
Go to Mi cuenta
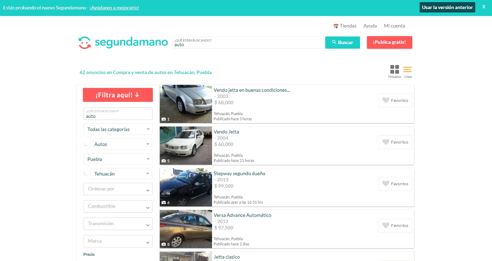394,26
